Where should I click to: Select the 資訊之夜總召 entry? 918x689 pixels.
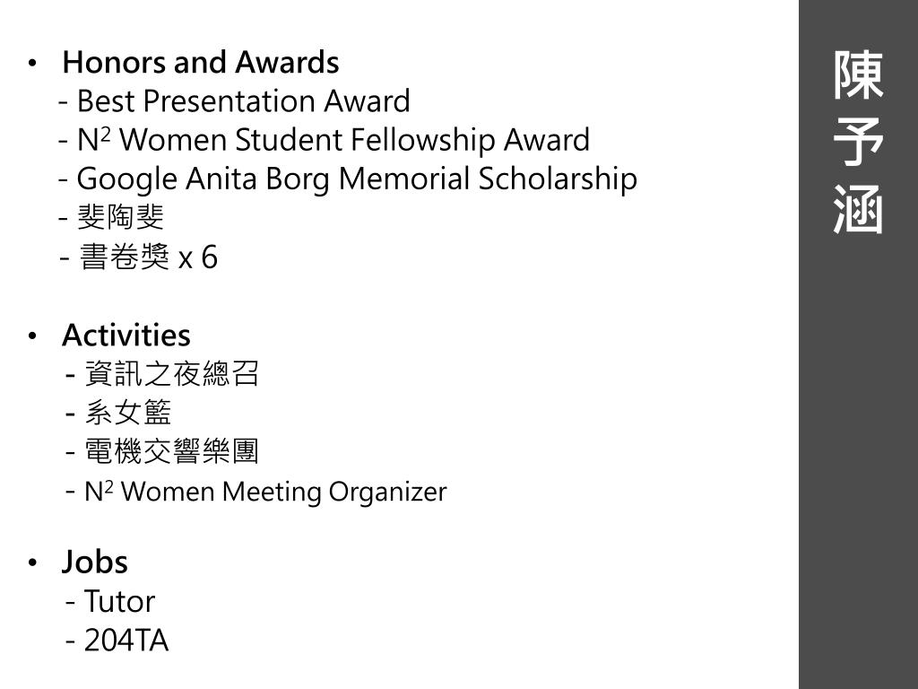click(162, 374)
